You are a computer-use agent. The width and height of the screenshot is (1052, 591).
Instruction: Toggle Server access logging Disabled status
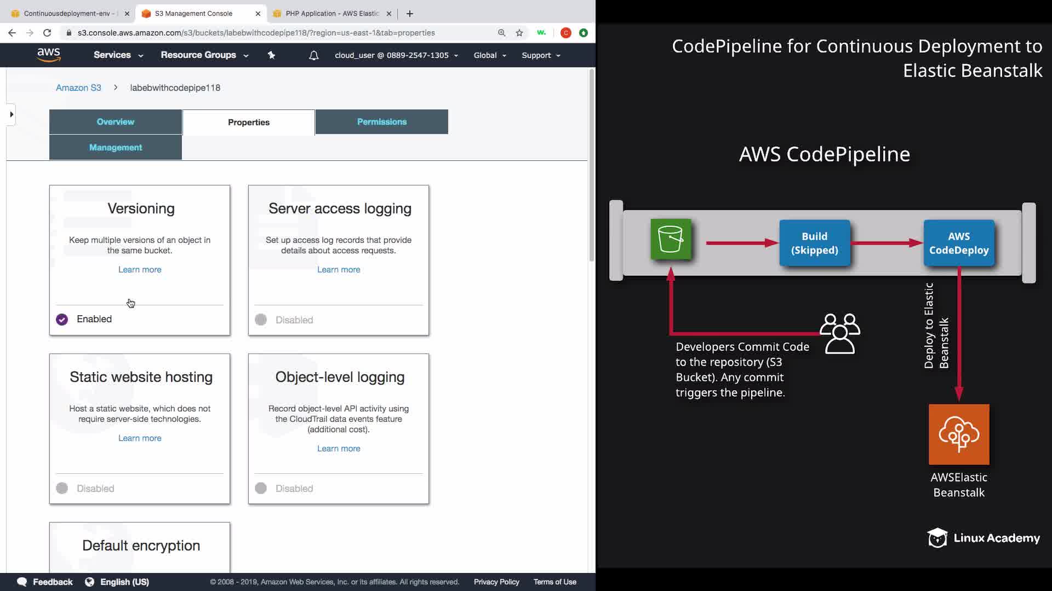pyautogui.click(x=261, y=320)
